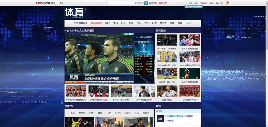Select 西甲 in the navigation bar
Image resolution: width=268 pixels, height=127 pixels.
tap(139, 23)
